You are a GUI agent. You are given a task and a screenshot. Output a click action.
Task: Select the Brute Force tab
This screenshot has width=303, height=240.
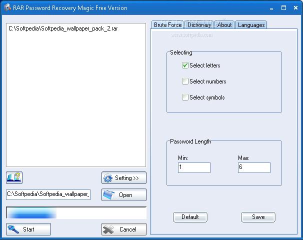pos(167,25)
